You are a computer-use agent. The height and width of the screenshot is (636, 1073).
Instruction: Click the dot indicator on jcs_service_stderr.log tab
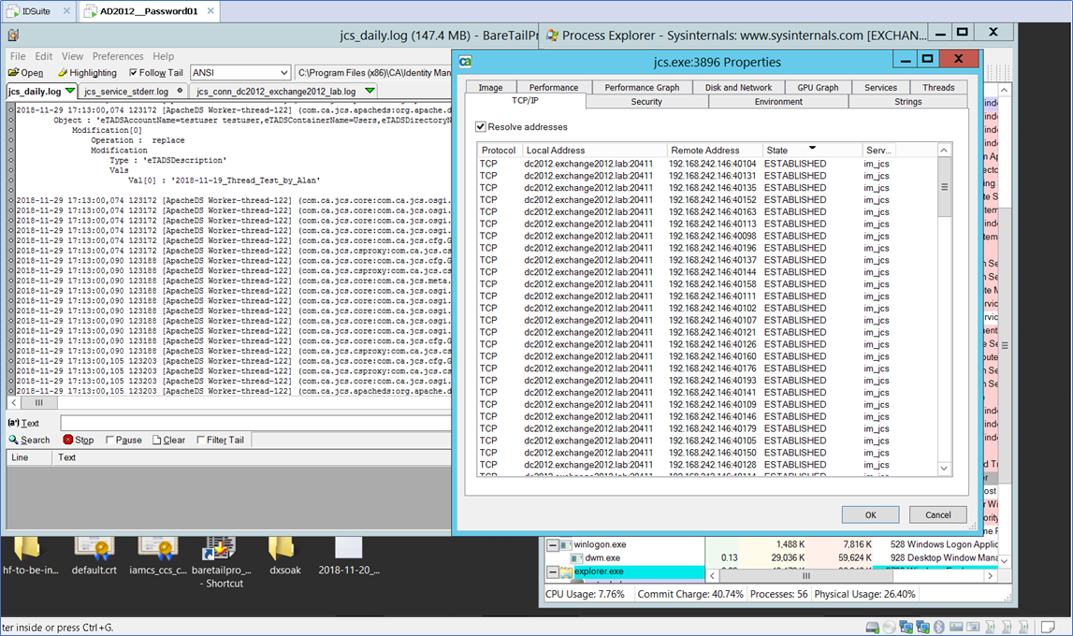(180, 91)
